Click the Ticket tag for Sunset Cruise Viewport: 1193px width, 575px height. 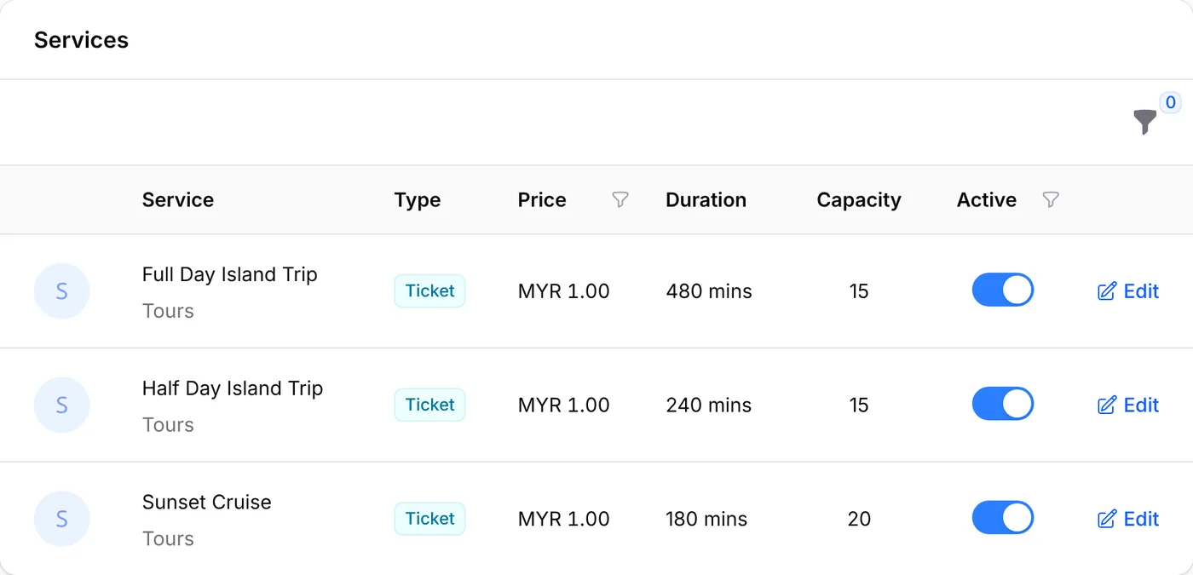pyautogui.click(x=429, y=518)
